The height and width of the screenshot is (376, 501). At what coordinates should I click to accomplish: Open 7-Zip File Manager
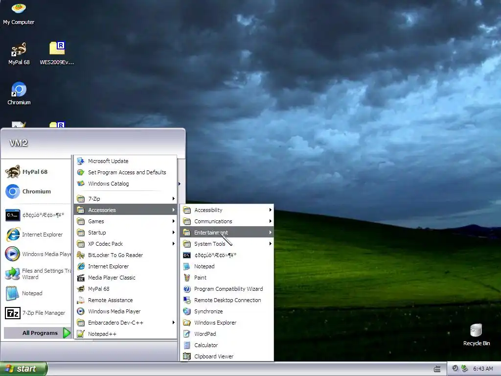(36, 313)
